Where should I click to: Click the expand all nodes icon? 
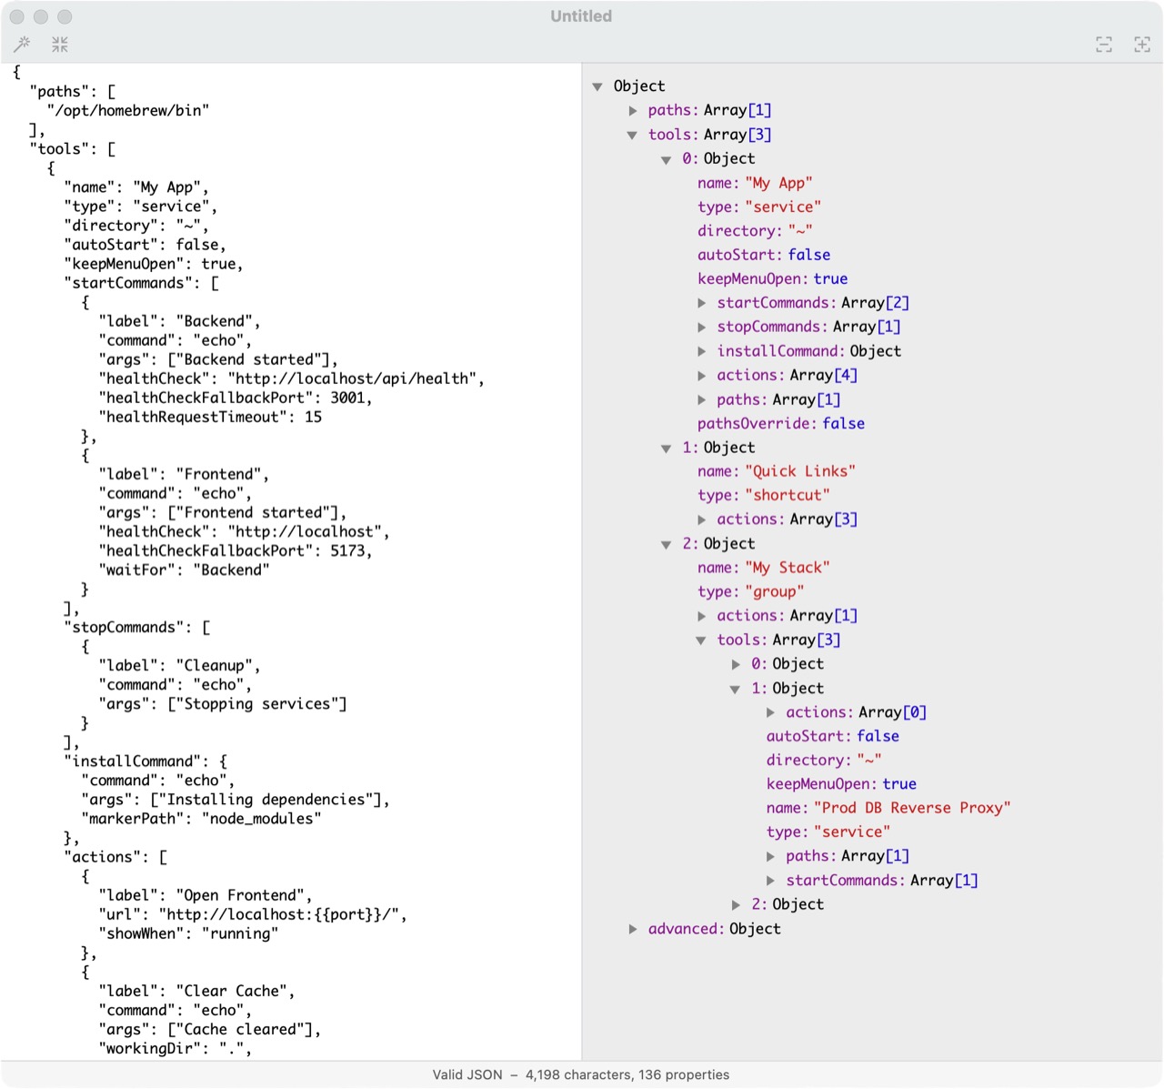(x=1142, y=45)
